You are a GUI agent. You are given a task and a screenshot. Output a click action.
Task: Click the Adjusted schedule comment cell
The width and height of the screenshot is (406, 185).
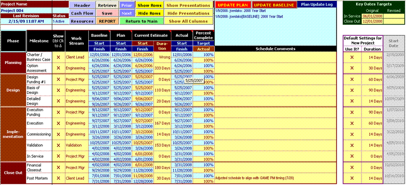(276, 178)
